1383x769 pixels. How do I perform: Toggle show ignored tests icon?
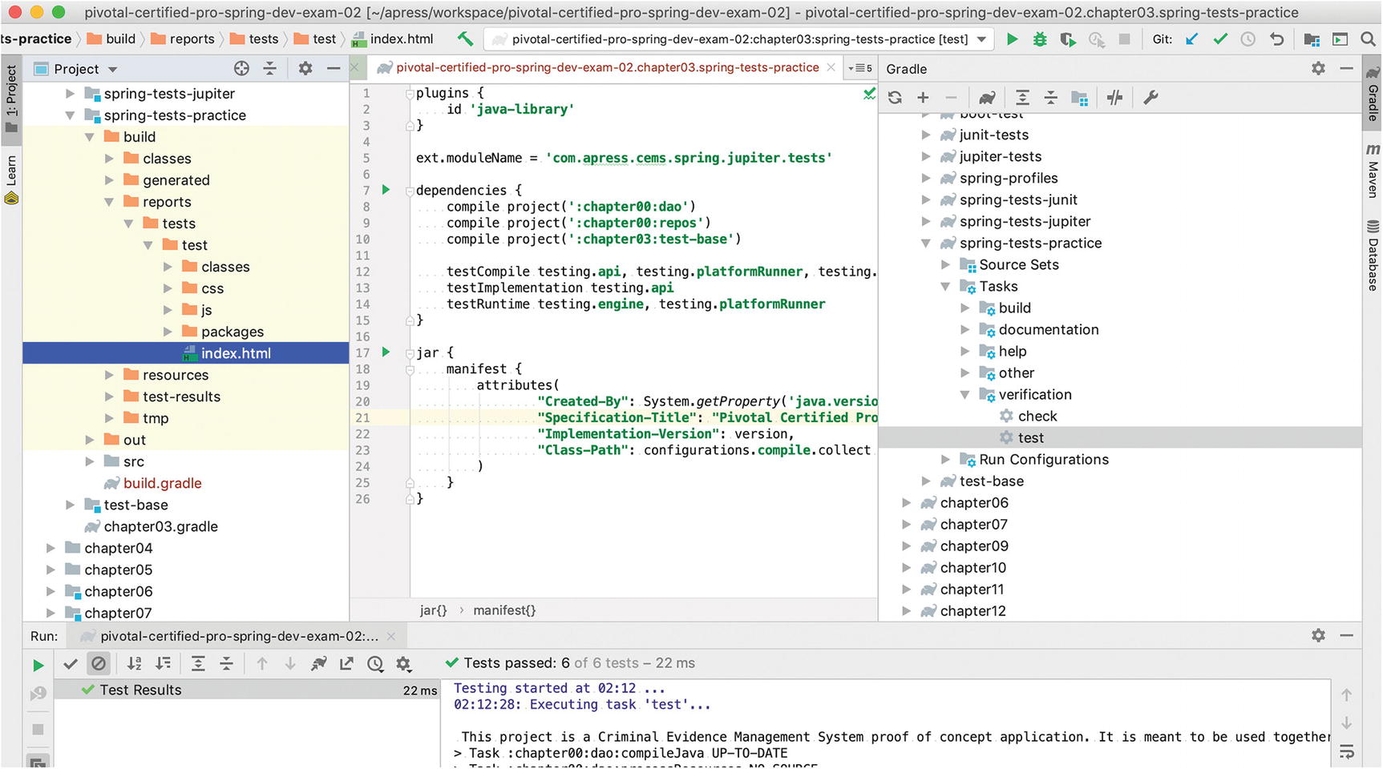pyautogui.click(x=98, y=663)
